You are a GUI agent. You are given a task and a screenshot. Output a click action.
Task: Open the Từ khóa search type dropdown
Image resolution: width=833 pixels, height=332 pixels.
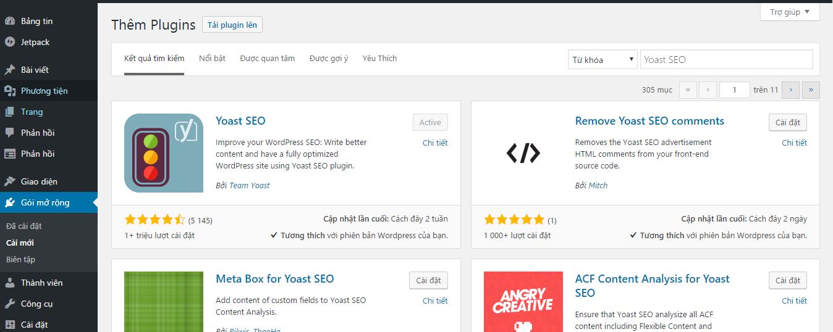[603, 59]
